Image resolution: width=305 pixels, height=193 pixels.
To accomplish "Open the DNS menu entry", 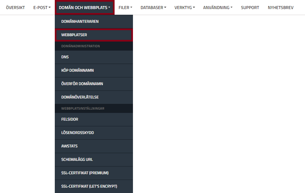I will tap(94, 57).
